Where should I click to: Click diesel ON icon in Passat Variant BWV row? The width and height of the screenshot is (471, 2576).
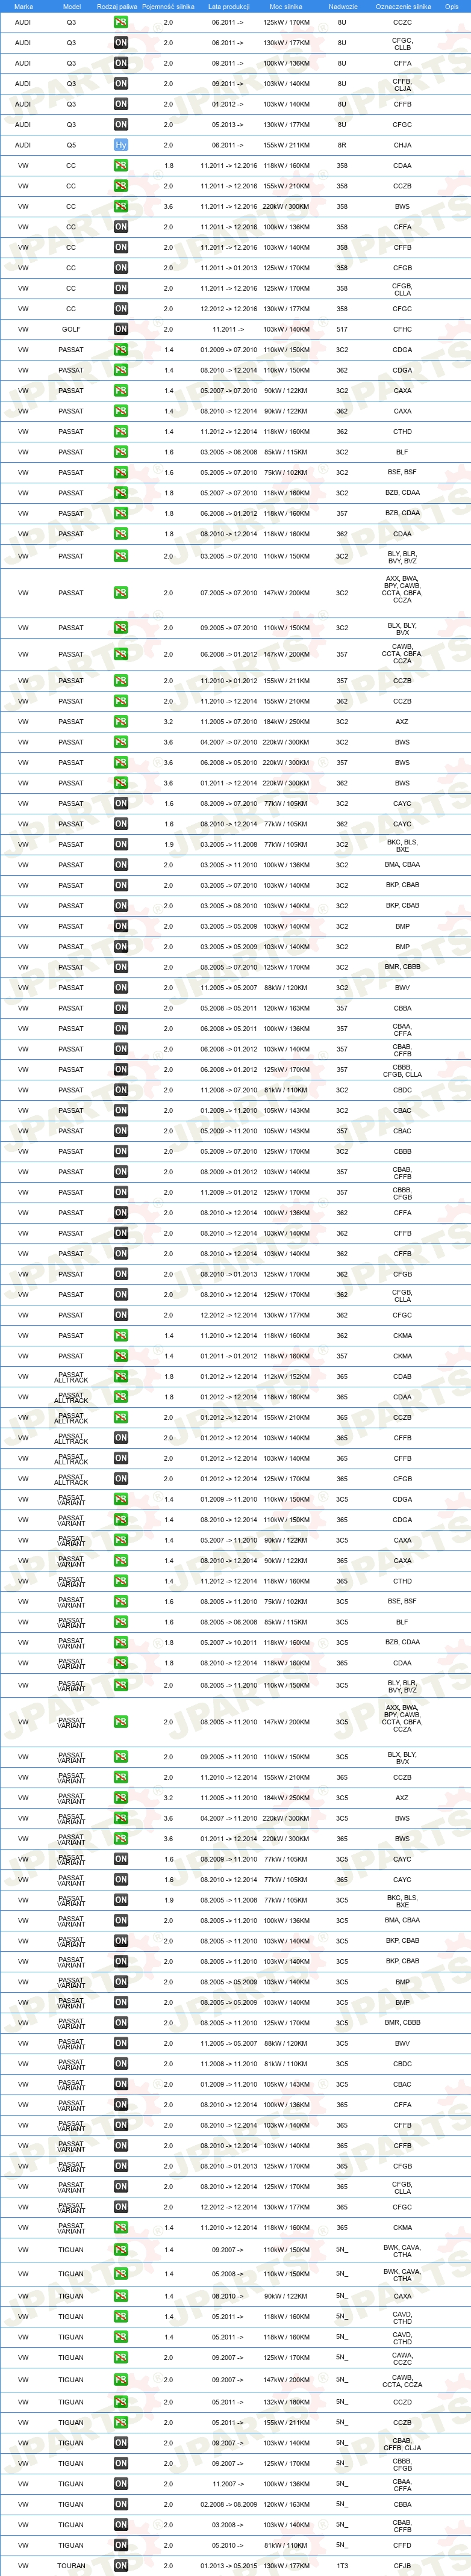[121, 2043]
